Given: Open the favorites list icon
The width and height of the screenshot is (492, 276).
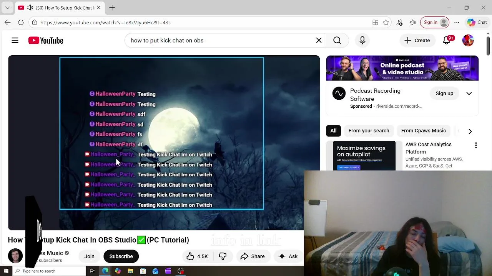Looking at the screenshot, I should pyautogui.click(x=412, y=22).
